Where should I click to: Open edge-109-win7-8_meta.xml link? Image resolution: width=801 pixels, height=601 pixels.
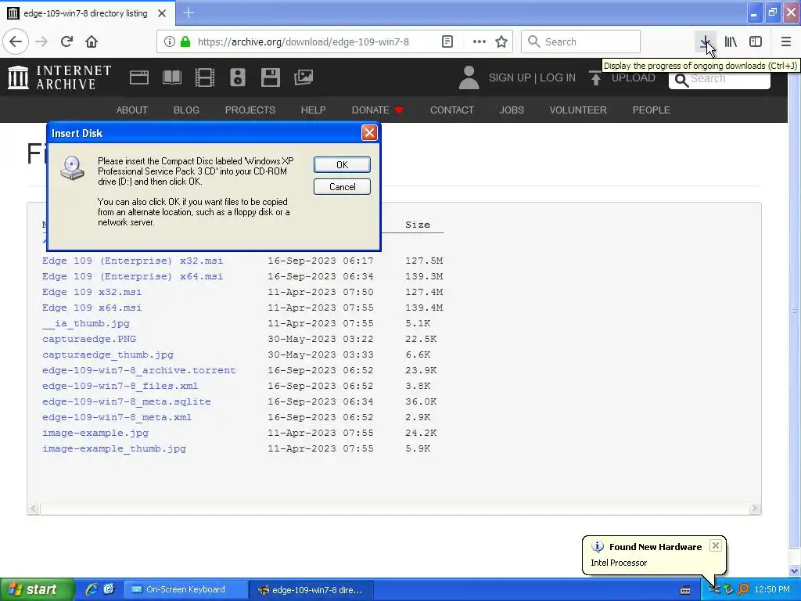click(117, 417)
